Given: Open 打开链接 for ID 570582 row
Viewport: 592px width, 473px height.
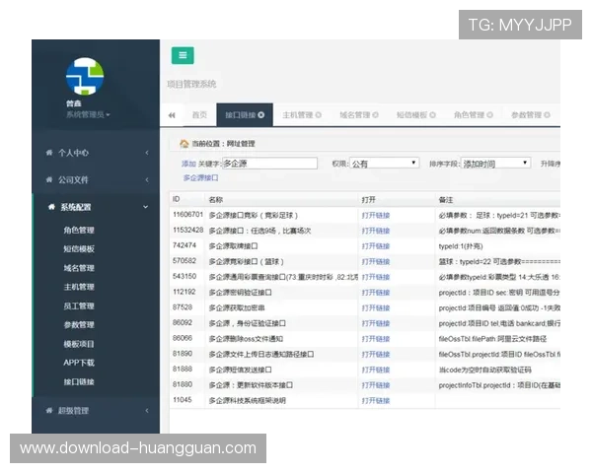Looking at the screenshot, I should [x=376, y=262].
